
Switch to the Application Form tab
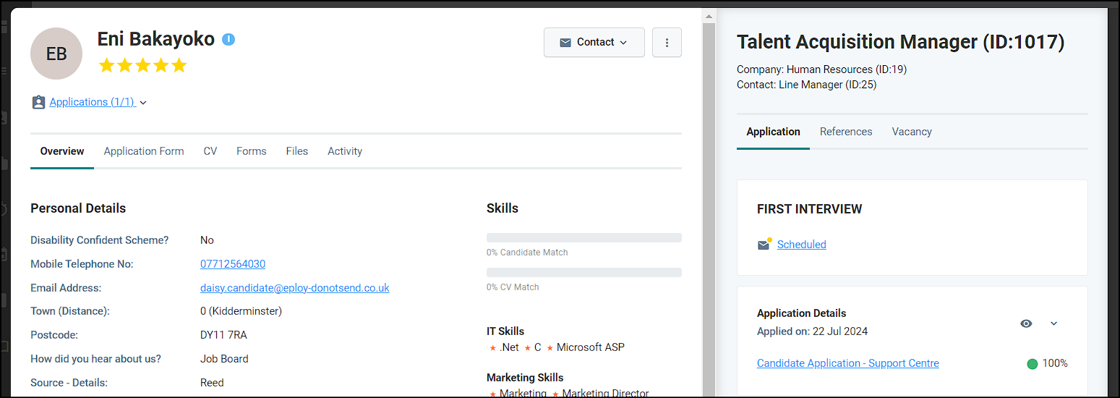pos(144,151)
